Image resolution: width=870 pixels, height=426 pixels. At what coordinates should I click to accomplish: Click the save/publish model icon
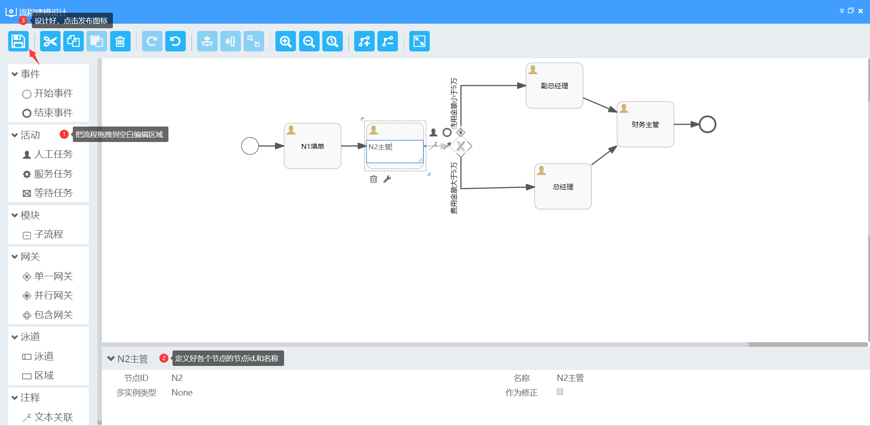[x=18, y=41]
